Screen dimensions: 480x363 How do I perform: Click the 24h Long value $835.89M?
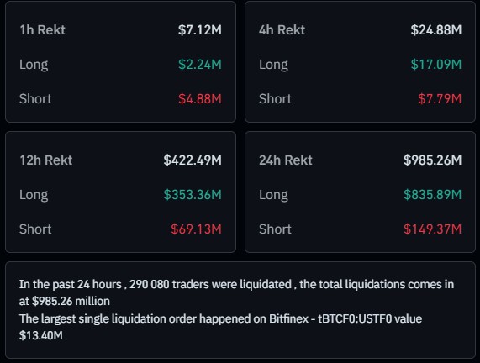click(432, 195)
